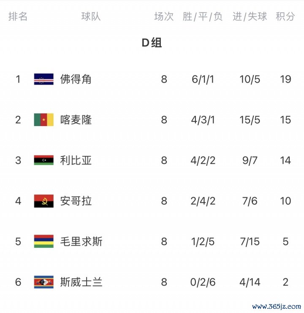
Task: Sort by the 积分 column header
Action: pyautogui.click(x=285, y=16)
